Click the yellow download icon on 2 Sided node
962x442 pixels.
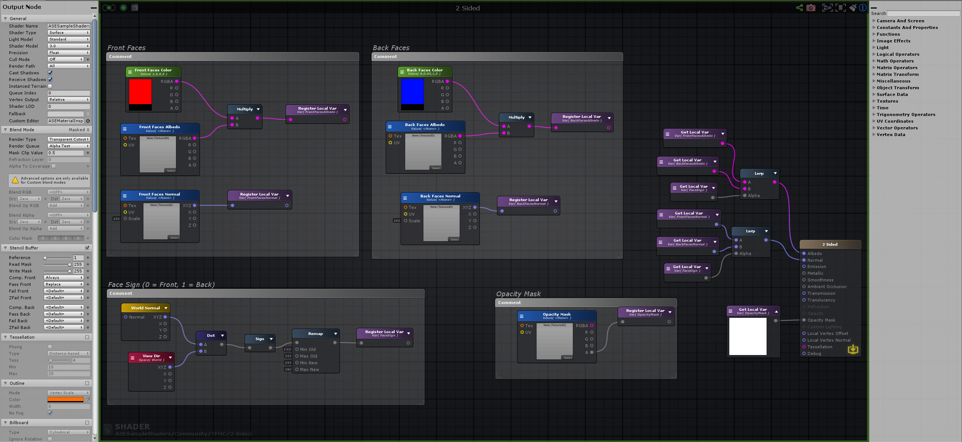853,349
